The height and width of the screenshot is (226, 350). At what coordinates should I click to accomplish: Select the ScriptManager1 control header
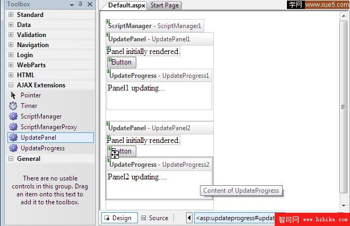[x=155, y=26]
